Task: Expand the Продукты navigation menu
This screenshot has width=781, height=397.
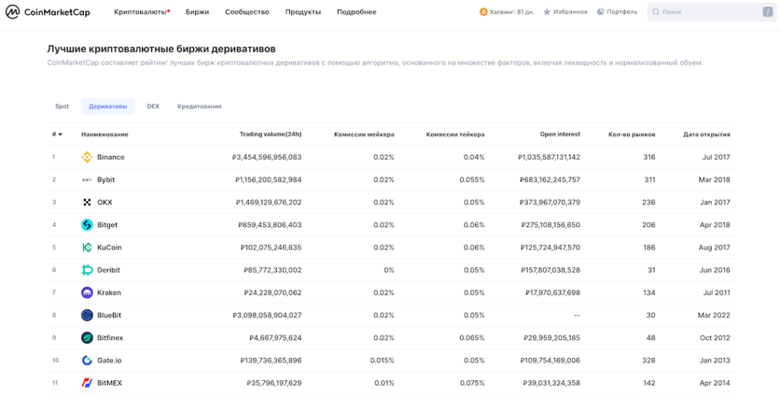Action: pyautogui.click(x=303, y=12)
